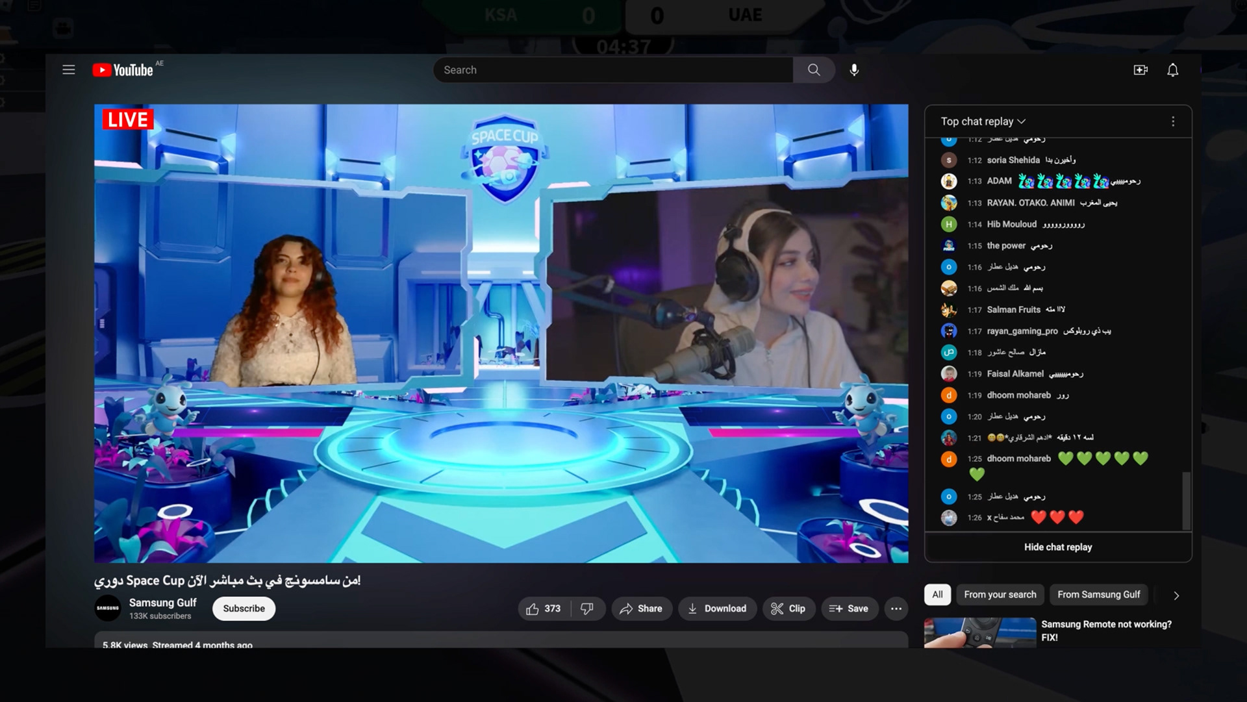Screen dimensions: 1247x702
Task: Open the chat options three-dot menu
Action: [x=1173, y=121]
